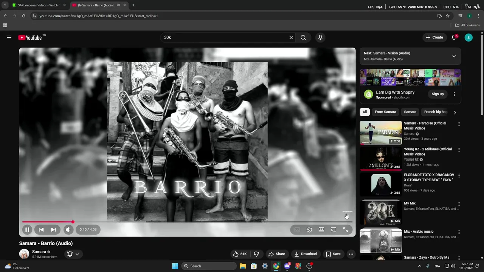Clear the search box text
The width and height of the screenshot is (484, 272).
coord(291,37)
